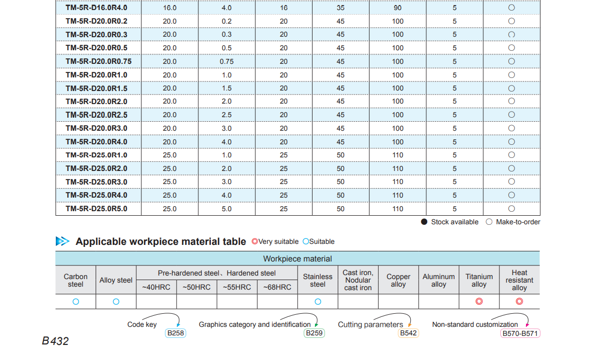The width and height of the screenshot is (597, 353).
Task: Select the circle in the TM-5R-D25.0R5.0 row
Action: point(511,209)
